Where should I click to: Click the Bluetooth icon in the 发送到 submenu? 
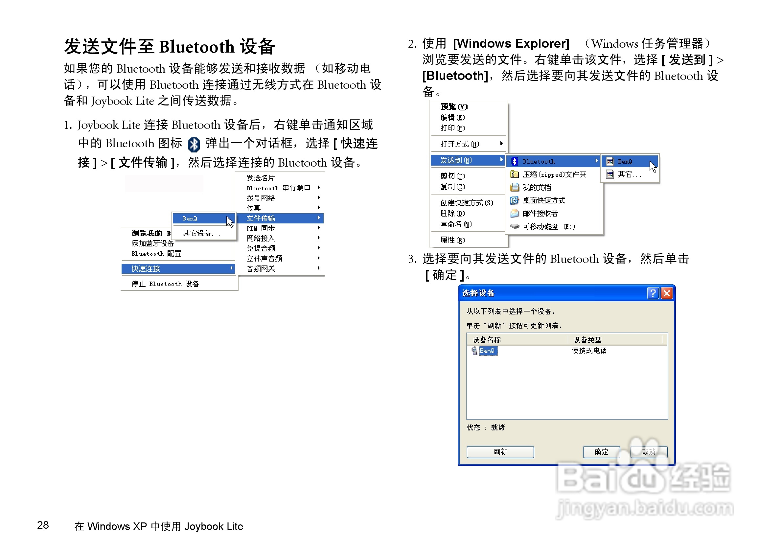[x=515, y=161]
